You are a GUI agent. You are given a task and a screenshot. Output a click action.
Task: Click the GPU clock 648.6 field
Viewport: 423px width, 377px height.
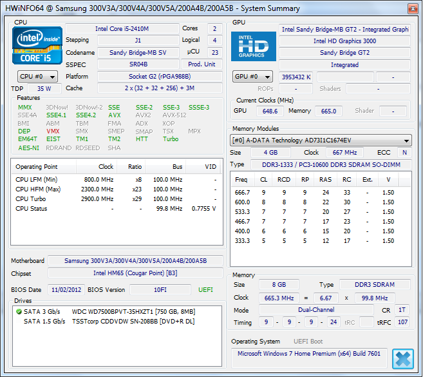click(270, 111)
